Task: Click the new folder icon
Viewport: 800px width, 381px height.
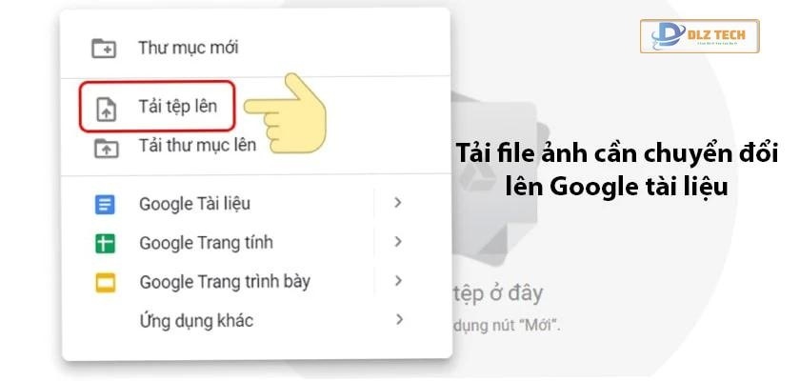Action: [x=104, y=49]
